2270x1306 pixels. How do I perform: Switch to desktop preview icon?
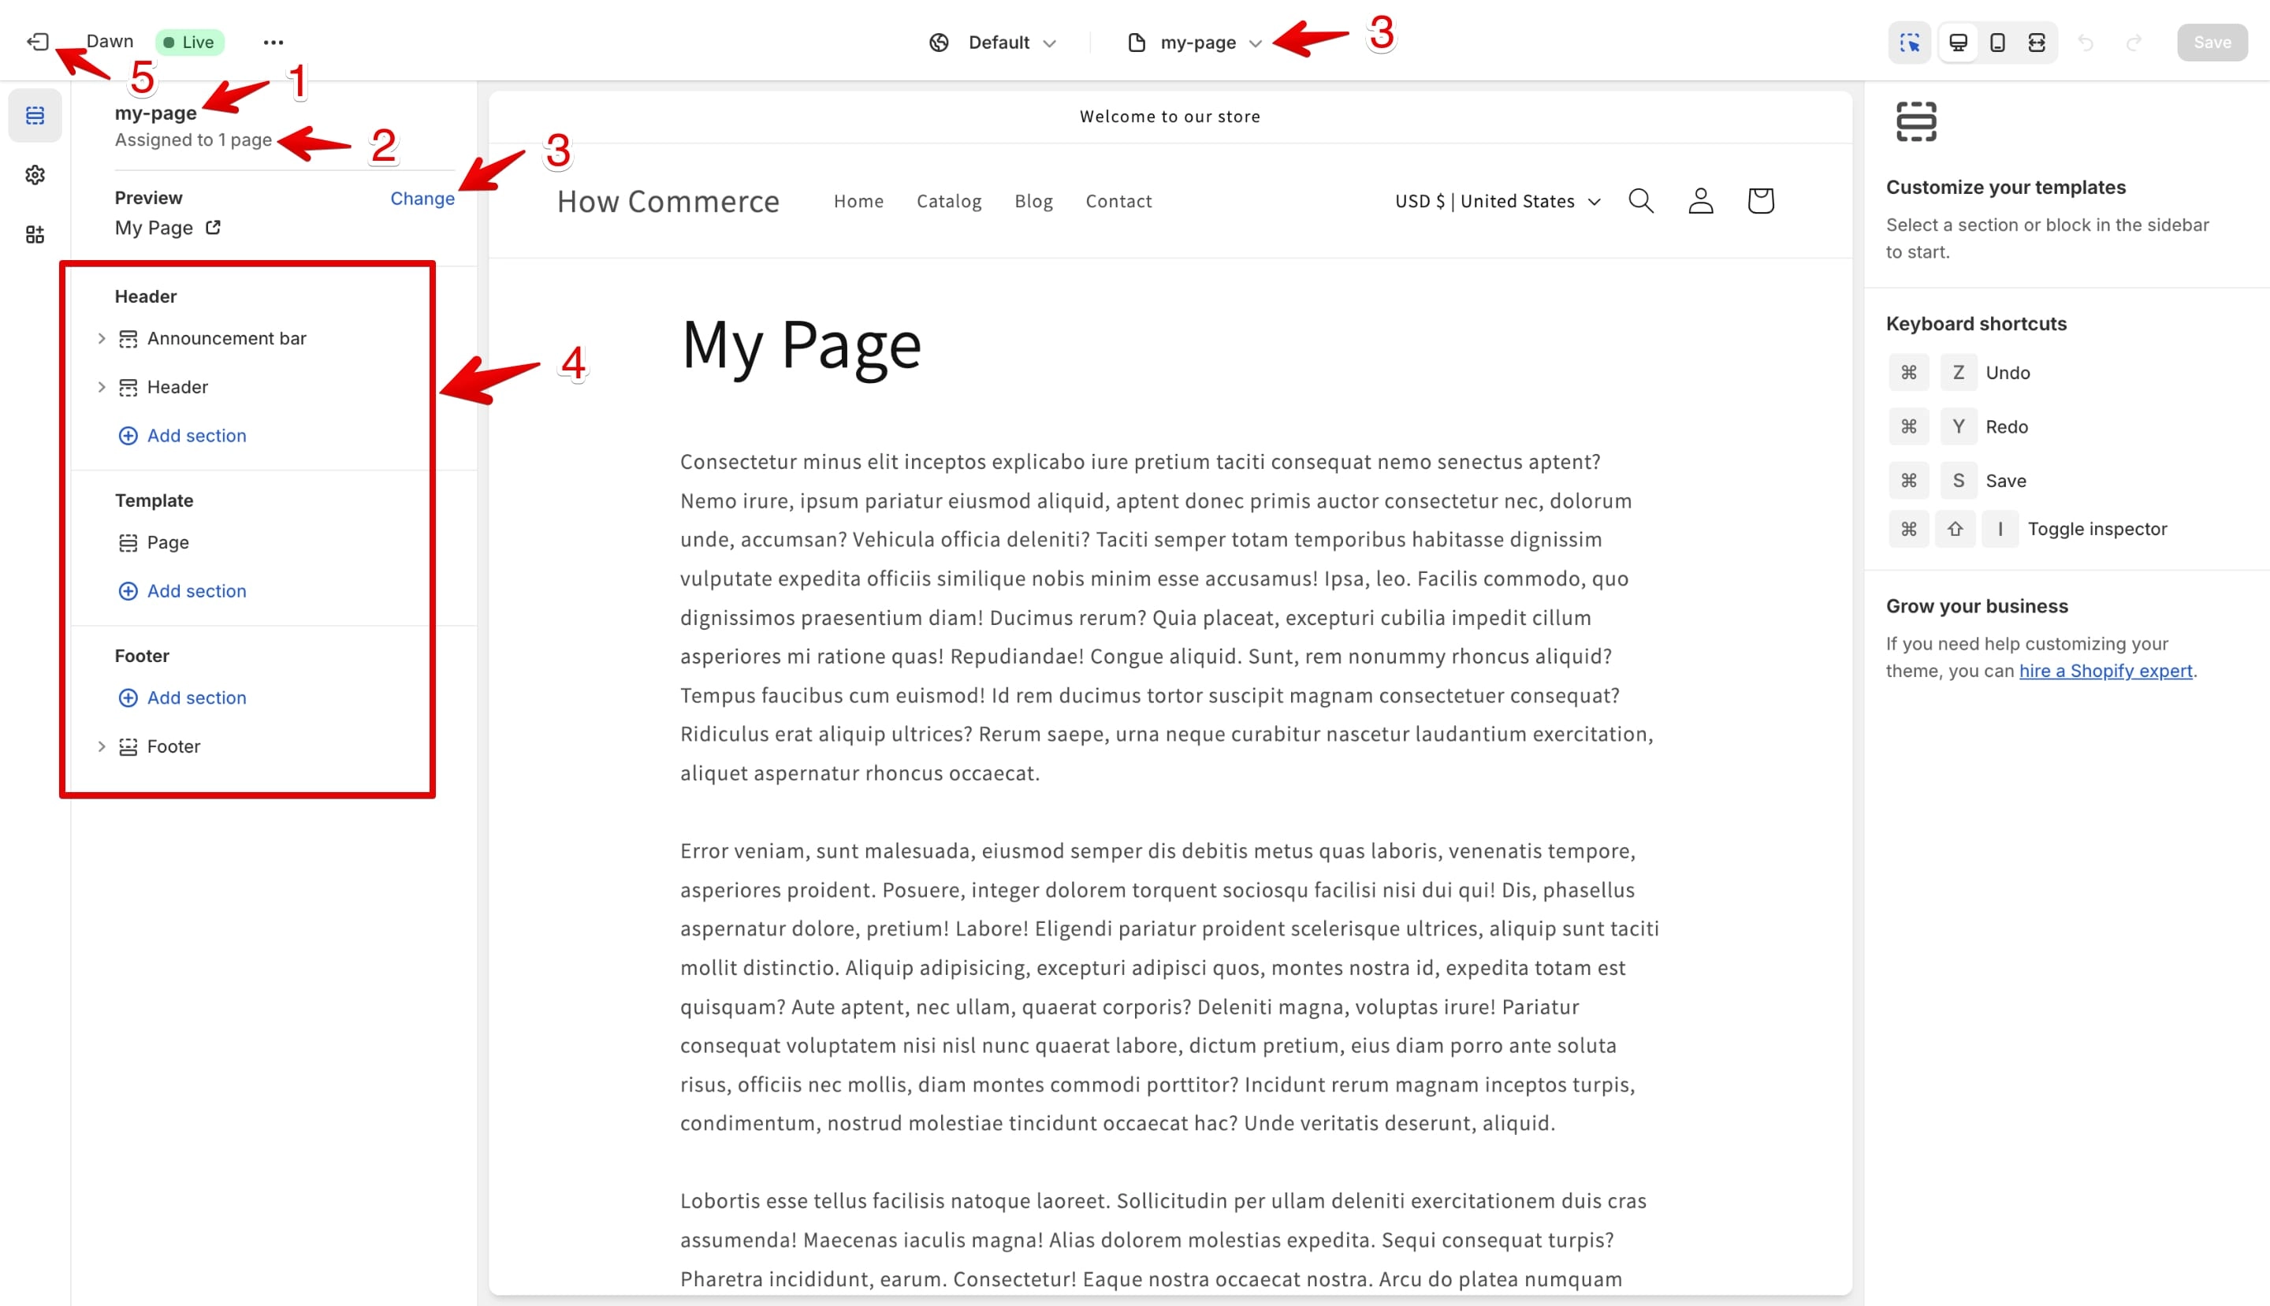(x=1959, y=42)
